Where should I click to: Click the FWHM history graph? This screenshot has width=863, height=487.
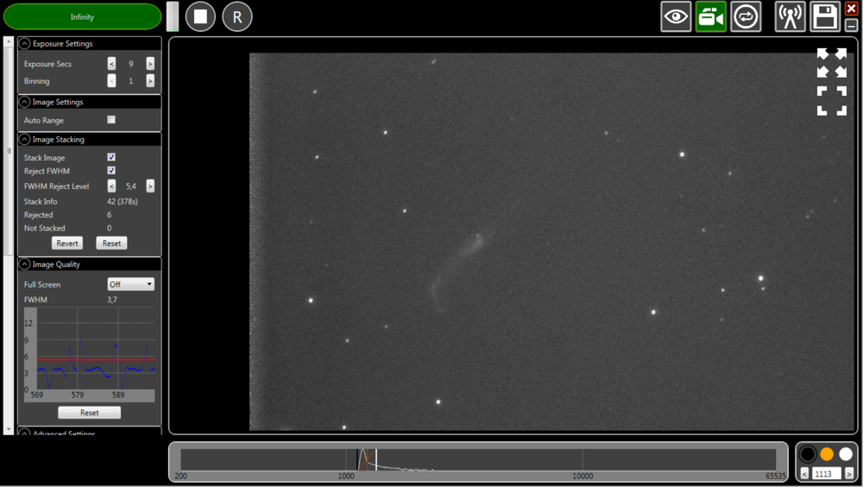point(89,354)
